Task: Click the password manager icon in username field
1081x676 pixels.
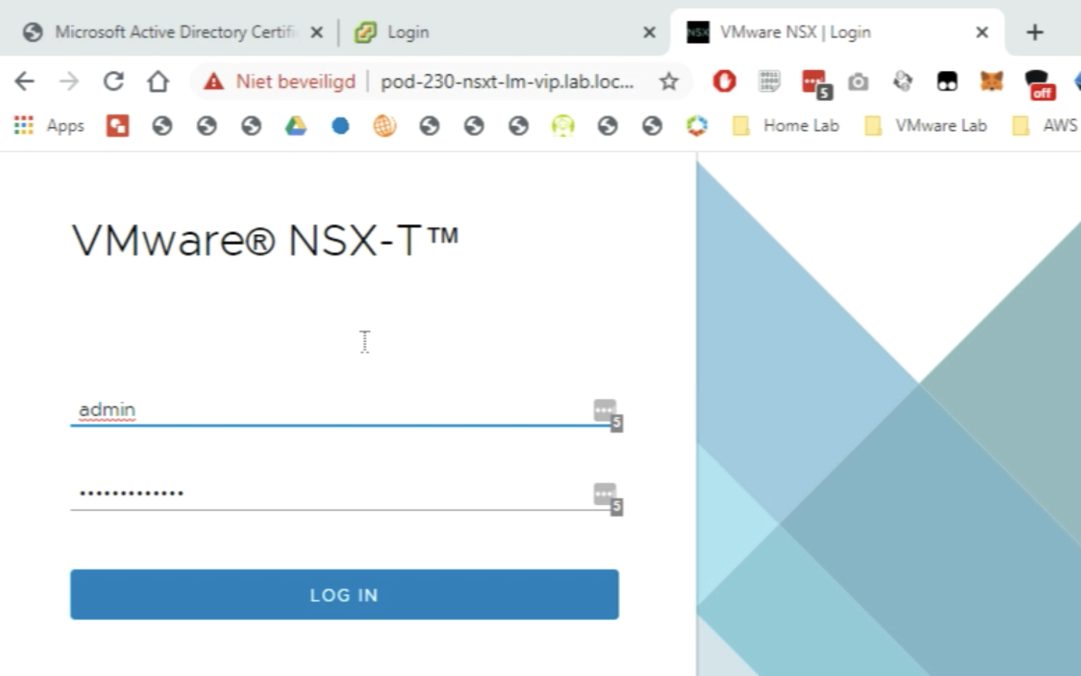Action: point(605,410)
